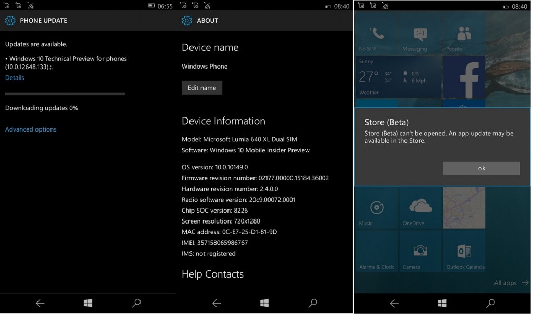
Task: Tap the About settings gear icon
Action: (187, 21)
